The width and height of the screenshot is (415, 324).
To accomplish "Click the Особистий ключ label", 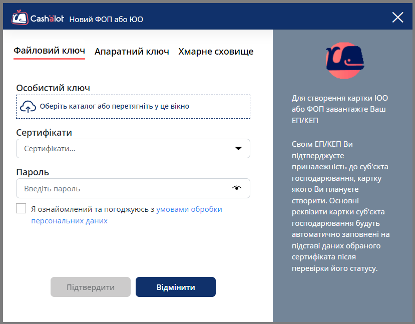I will (x=53, y=88).
